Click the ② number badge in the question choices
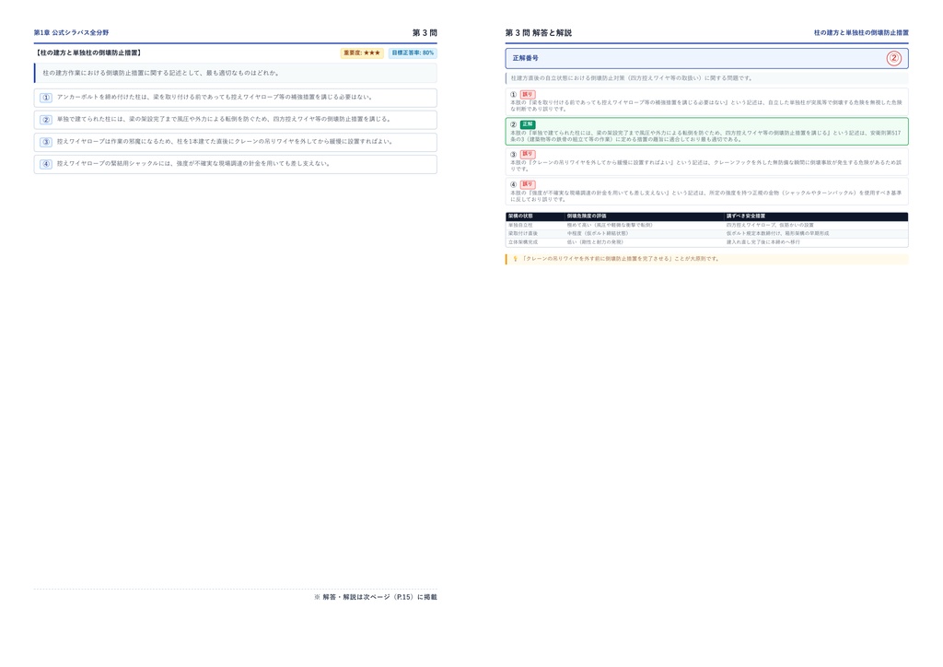The height and width of the screenshot is (667, 943). click(x=46, y=120)
